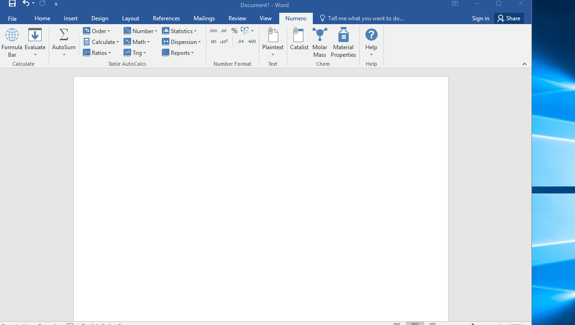575x325 pixels.
Task: Expand the Reports menu
Action: (x=178, y=53)
